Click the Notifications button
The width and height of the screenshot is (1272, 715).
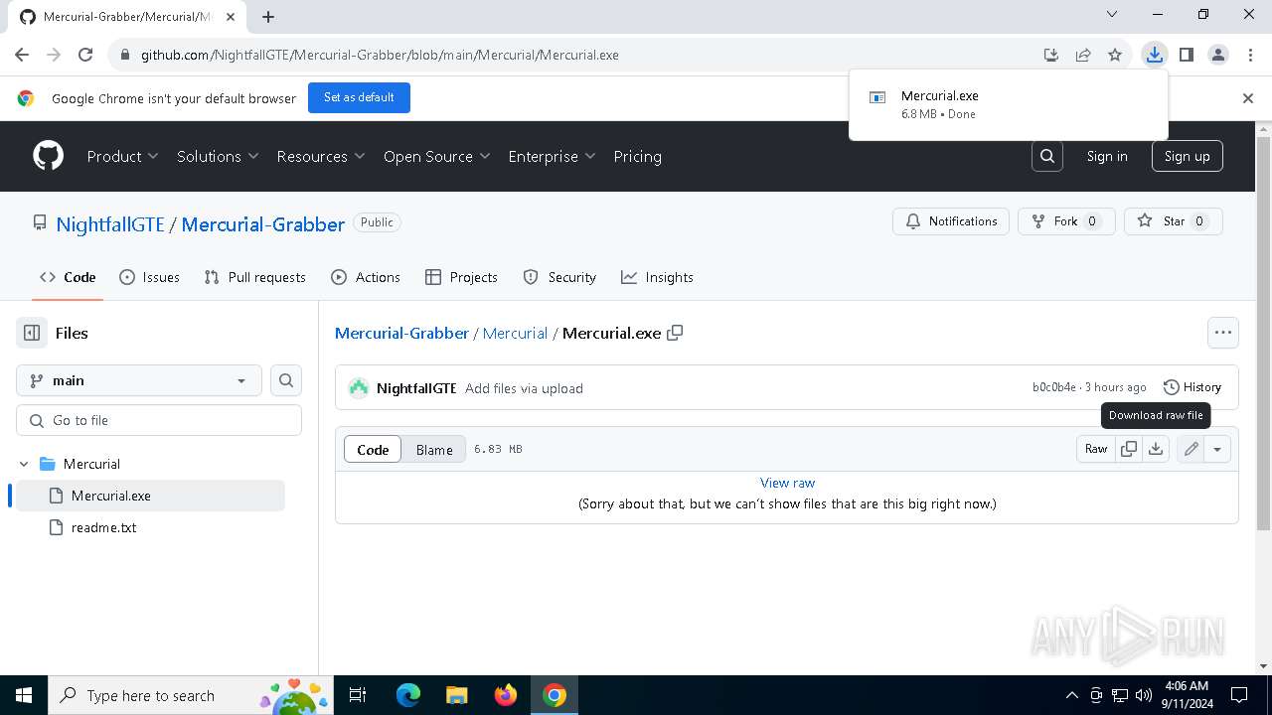[x=951, y=221]
